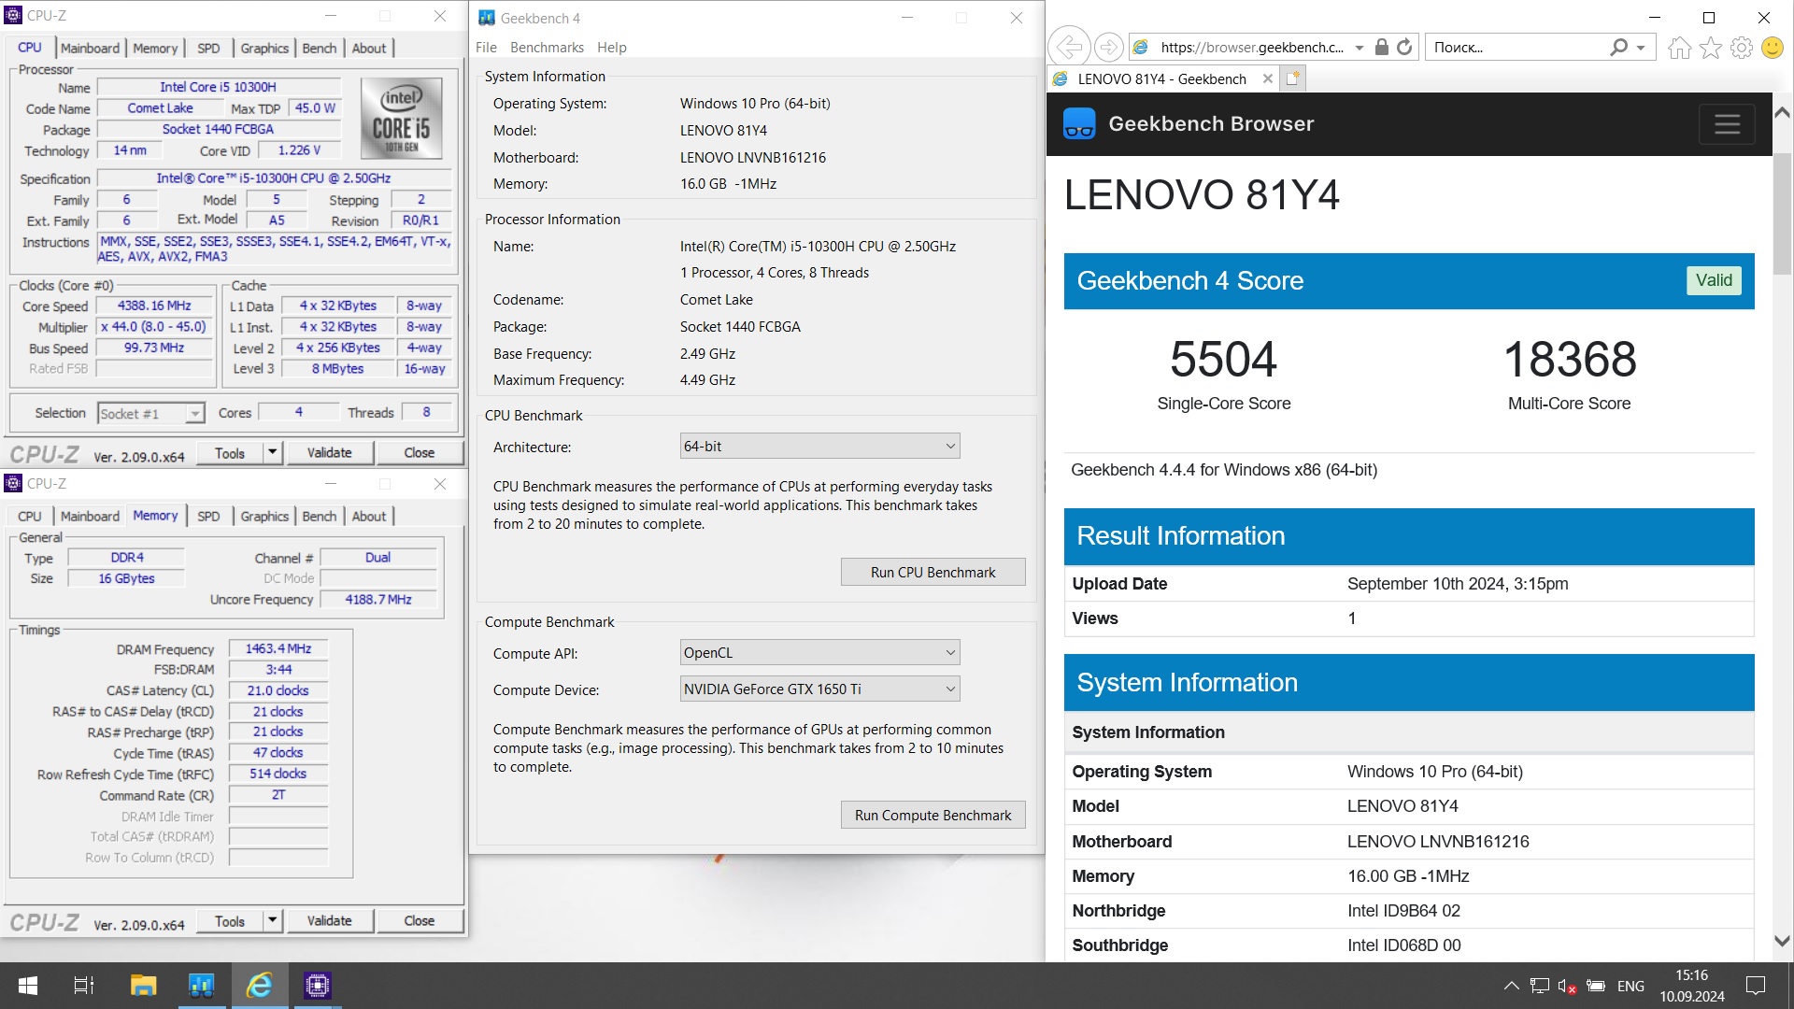This screenshot has height=1009, width=1794.
Task: Click Validate in upper CPU-Z window
Action: point(330,453)
